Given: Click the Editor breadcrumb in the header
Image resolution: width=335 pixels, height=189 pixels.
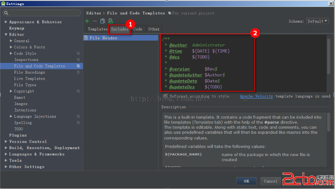Looking at the screenshot, I should pyautogui.click(x=93, y=13).
